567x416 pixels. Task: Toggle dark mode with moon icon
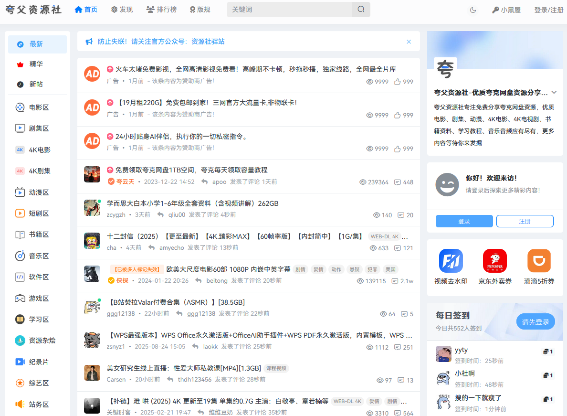point(473,10)
